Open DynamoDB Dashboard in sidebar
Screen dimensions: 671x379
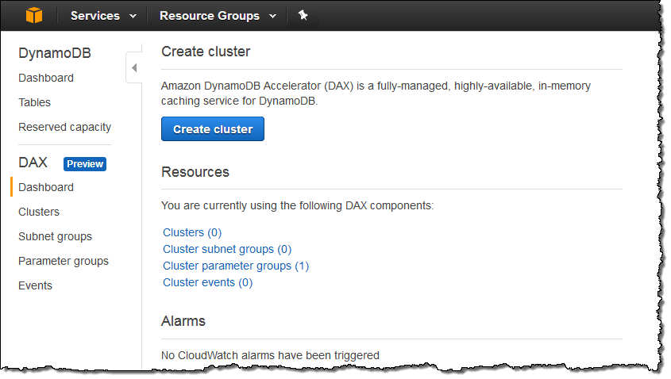[x=46, y=78]
